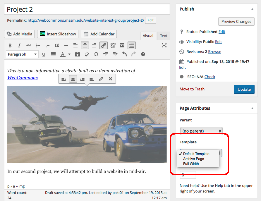Toggle underline formatting
This screenshot has height=201, width=261.
coord(44,54)
